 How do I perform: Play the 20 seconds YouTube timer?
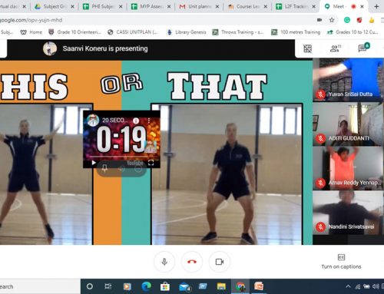tap(94, 163)
